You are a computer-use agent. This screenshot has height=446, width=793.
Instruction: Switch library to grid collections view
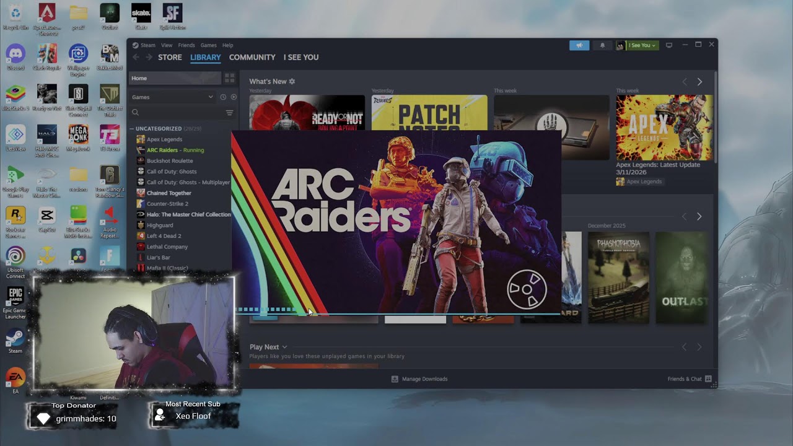[x=229, y=78]
